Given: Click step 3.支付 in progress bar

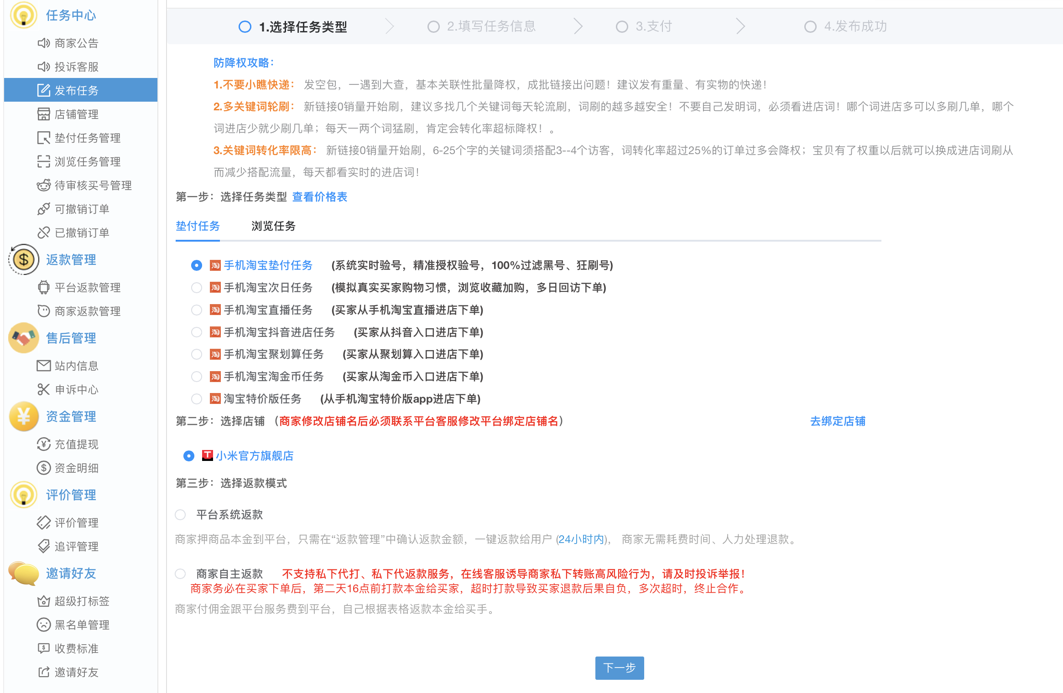Looking at the screenshot, I should 644,26.
